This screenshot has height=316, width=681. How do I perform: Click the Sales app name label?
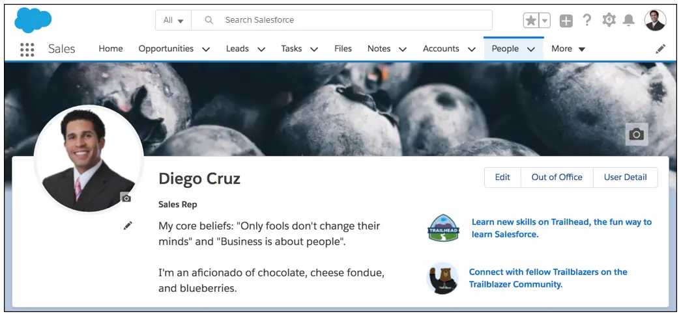62,49
